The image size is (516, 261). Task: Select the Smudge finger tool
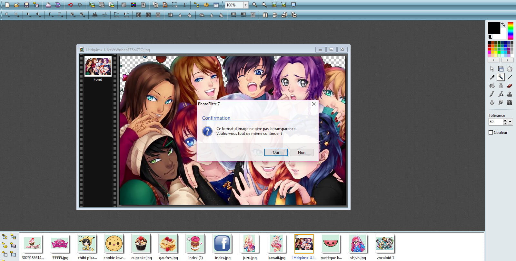[501, 102]
